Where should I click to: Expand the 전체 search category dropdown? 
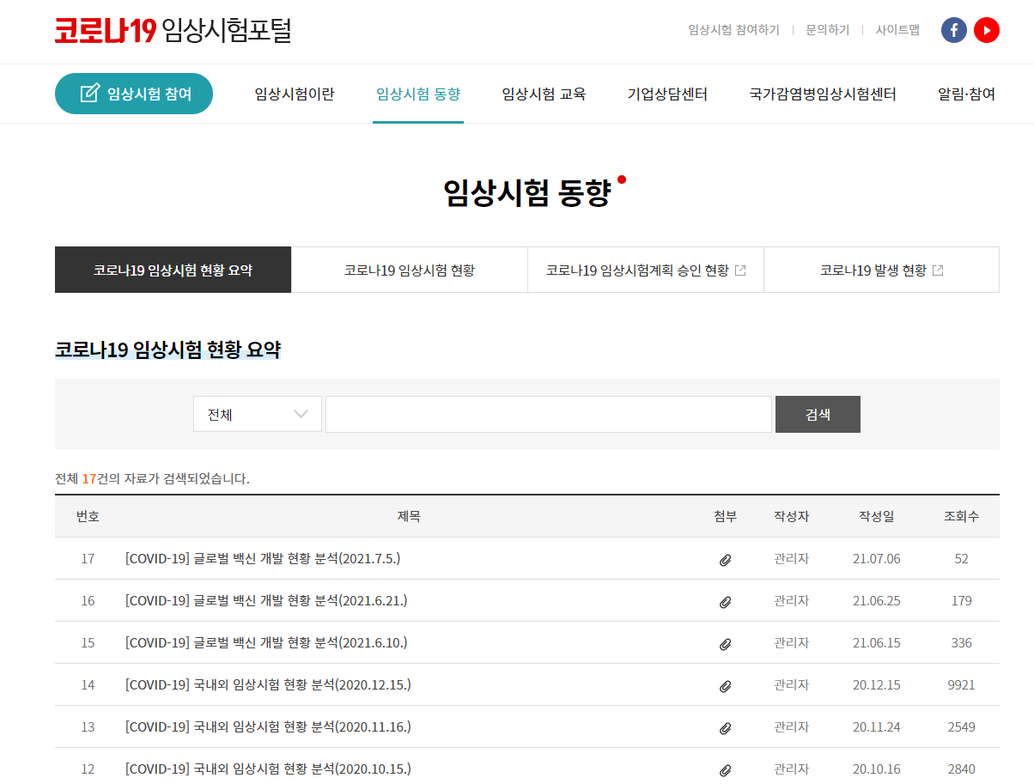click(257, 414)
